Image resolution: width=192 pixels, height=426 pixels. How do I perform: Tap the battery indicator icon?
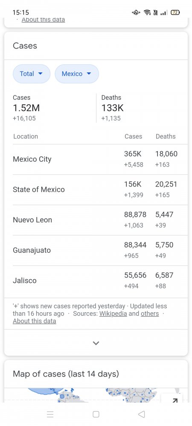[175, 12]
